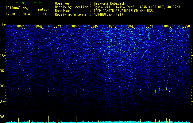The width and height of the screenshot is (193, 123).
Task: Click the Observer label
Action: pos(62,3)
